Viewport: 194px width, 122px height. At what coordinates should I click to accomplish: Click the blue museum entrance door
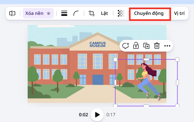tap(98, 80)
